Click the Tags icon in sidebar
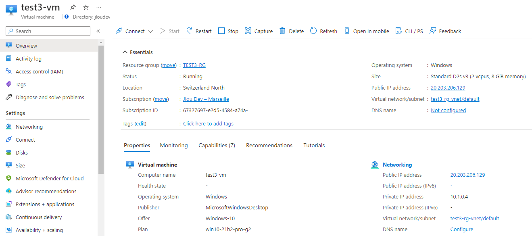Screen dimensions: 532x236 point(8,84)
